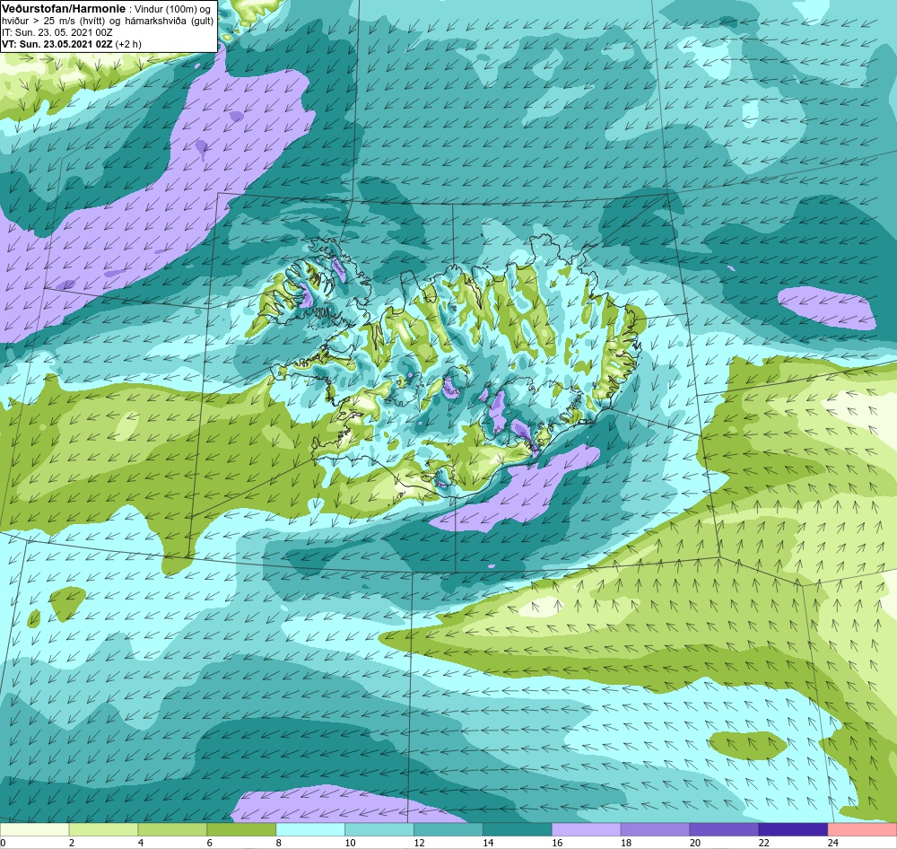Click the legend scale value "20"
This screenshot has width=897, height=849.
click(x=695, y=843)
